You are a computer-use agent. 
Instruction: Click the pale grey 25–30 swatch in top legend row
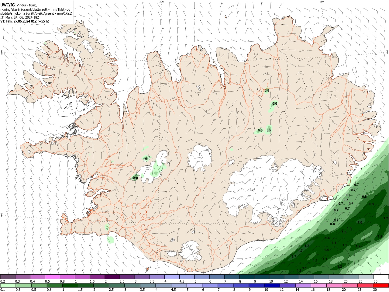366,277
